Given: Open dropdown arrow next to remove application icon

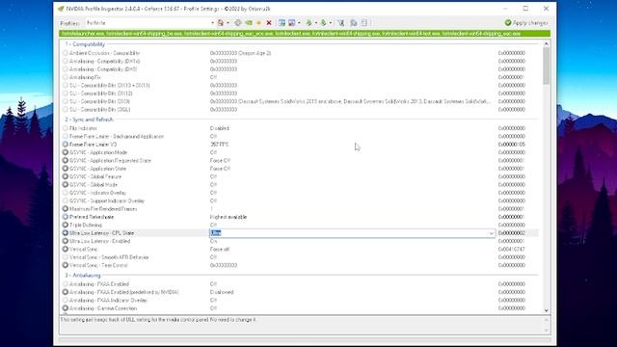Looking at the screenshot, I should pyautogui.click(x=299, y=23).
